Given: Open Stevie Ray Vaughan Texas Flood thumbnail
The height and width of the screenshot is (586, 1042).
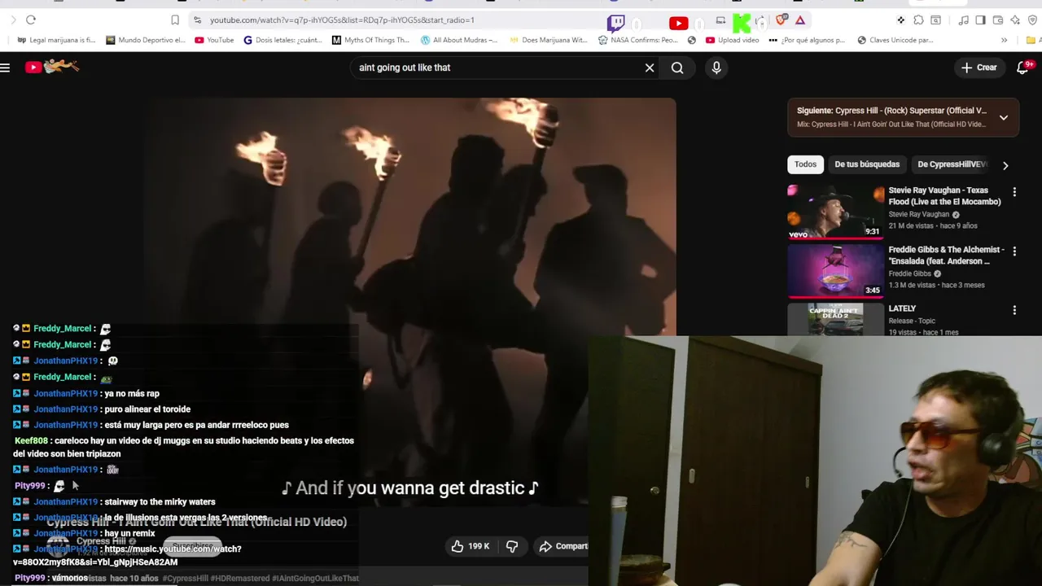Looking at the screenshot, I should point(835,212).
